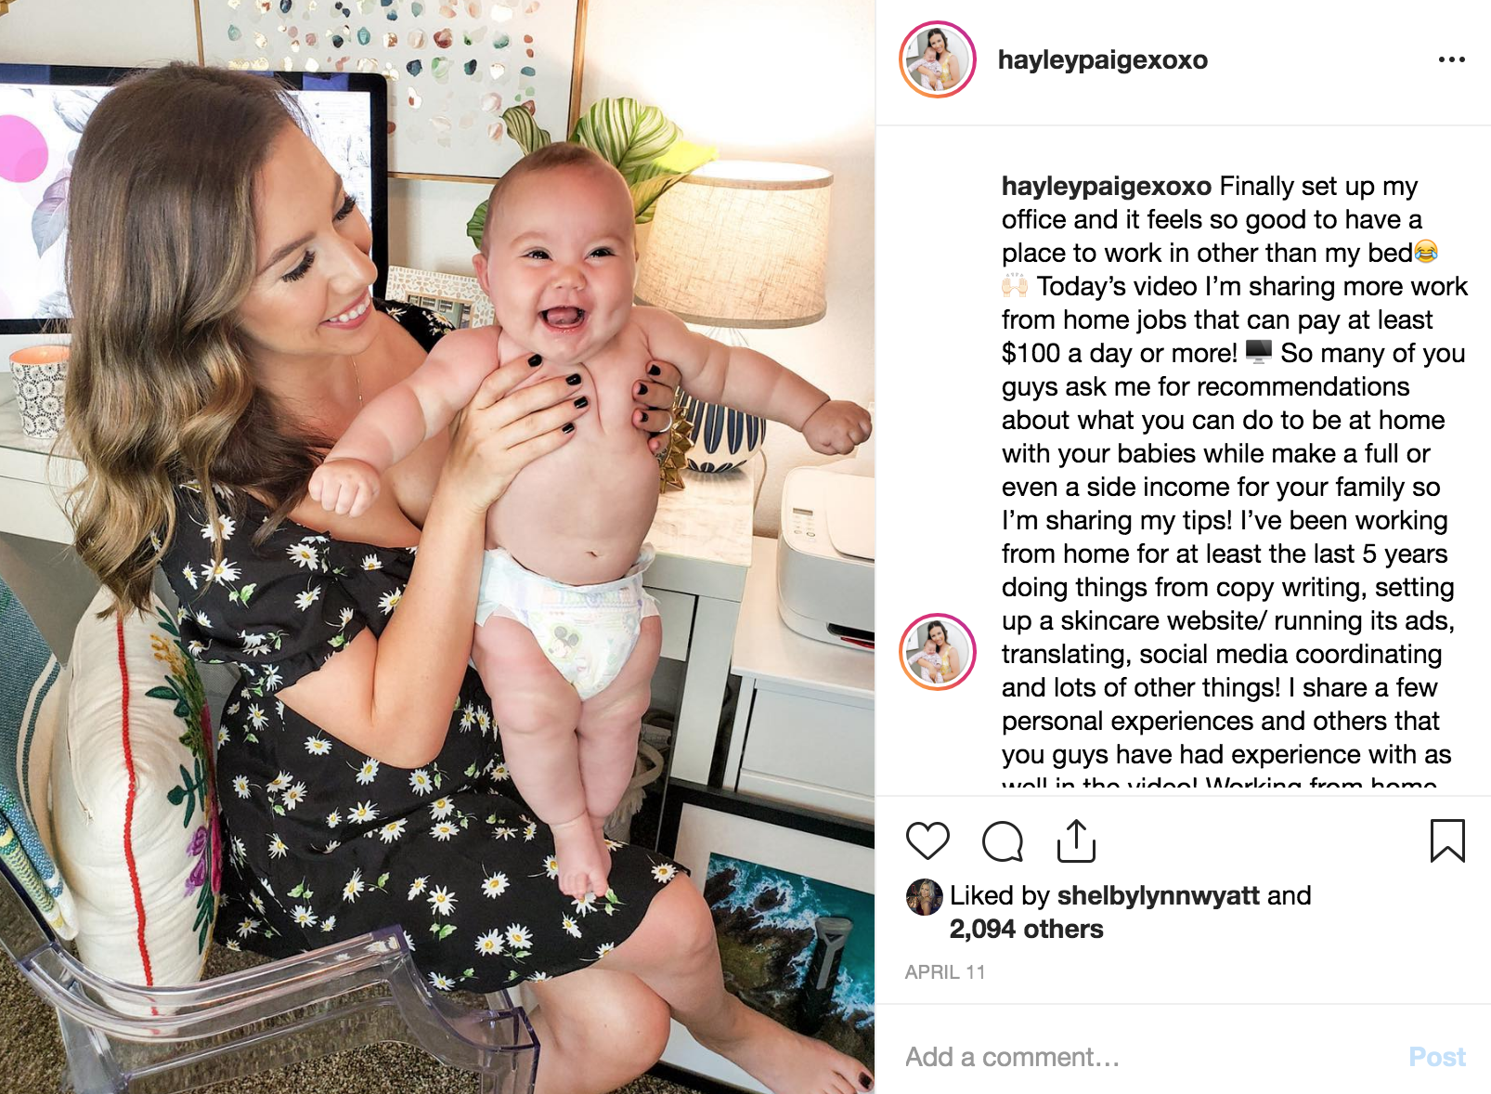Click hayleypaigexoxo username in the header
The height and width of the screenshot is (1094, 1491).
pyautogui.click(x=1102, y=60)
